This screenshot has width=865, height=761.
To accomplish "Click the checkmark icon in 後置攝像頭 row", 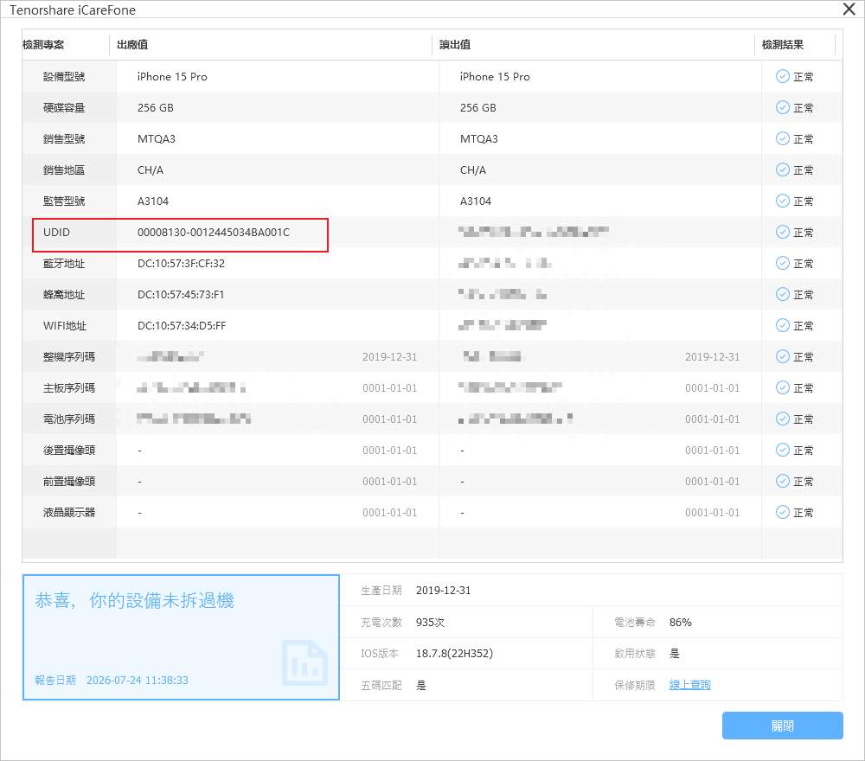I will [x=782, y=450].
